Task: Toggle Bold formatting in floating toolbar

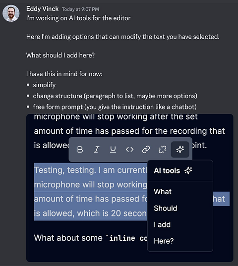Action: 80,150
